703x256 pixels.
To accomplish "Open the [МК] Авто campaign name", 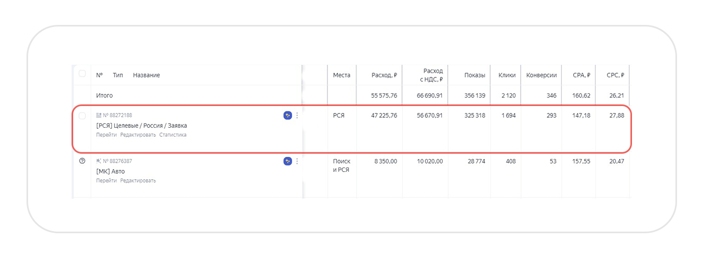I will 110,171.
